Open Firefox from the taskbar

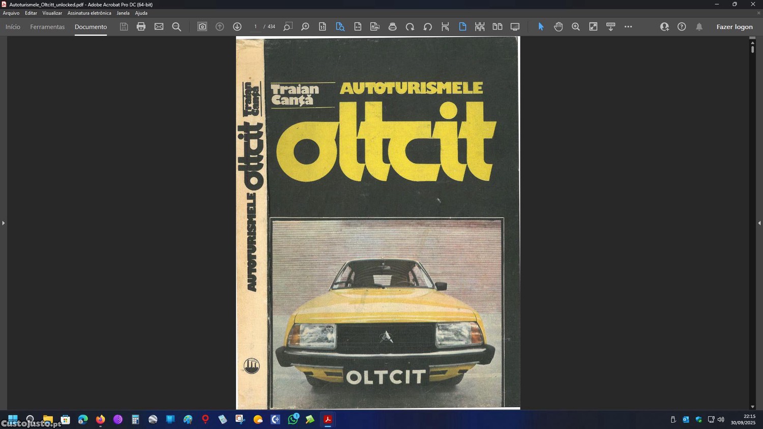click(x=100, y=419)
